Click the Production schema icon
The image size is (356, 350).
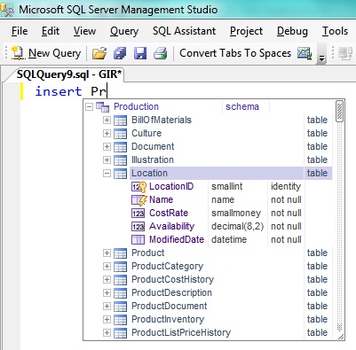coord(102,107)
